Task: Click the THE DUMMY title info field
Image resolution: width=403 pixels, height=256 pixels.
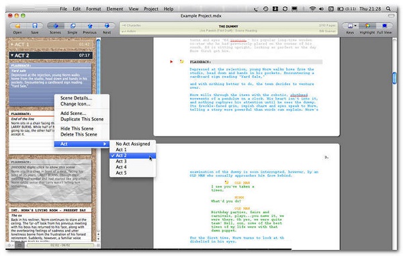Action: click(x=228, y=28)
